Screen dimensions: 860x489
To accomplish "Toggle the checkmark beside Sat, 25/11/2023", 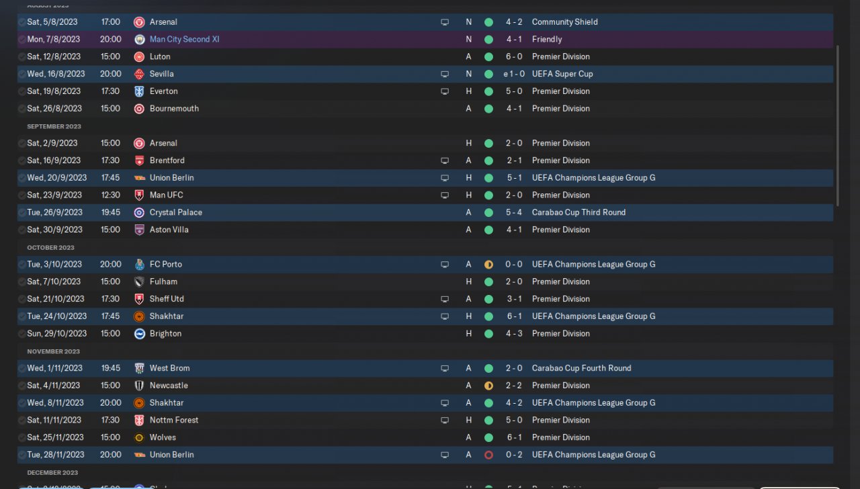I will pyautogui.click(x=22, y=437).
